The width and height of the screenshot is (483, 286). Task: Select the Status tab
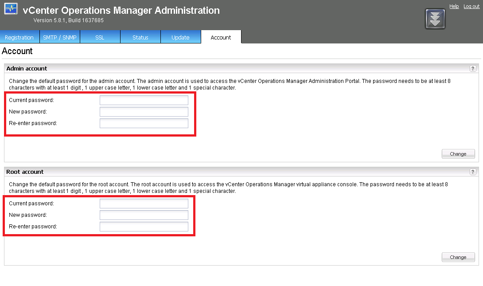[140, 37]
